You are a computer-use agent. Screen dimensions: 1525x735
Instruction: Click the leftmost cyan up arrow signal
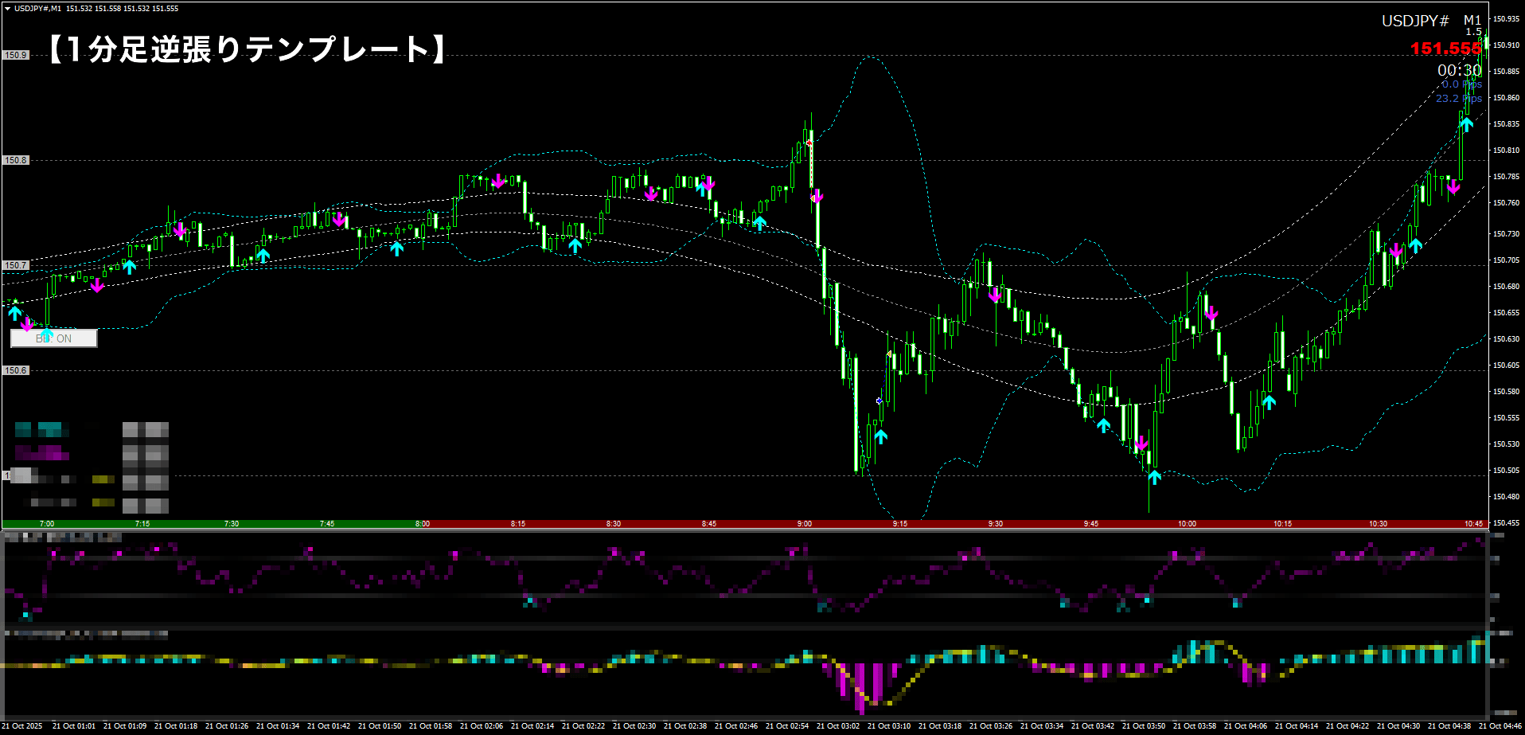[14, 313]
